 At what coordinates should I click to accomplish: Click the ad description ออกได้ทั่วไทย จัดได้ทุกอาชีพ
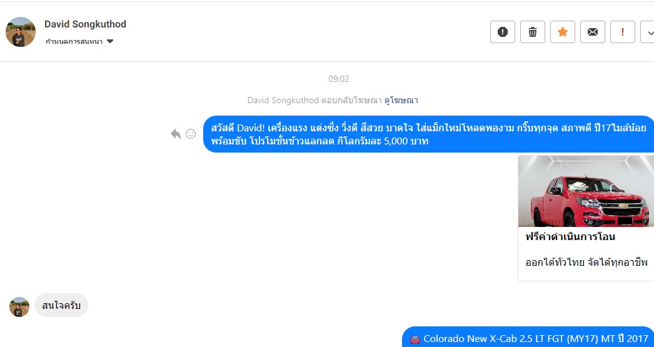click(586, 263)
